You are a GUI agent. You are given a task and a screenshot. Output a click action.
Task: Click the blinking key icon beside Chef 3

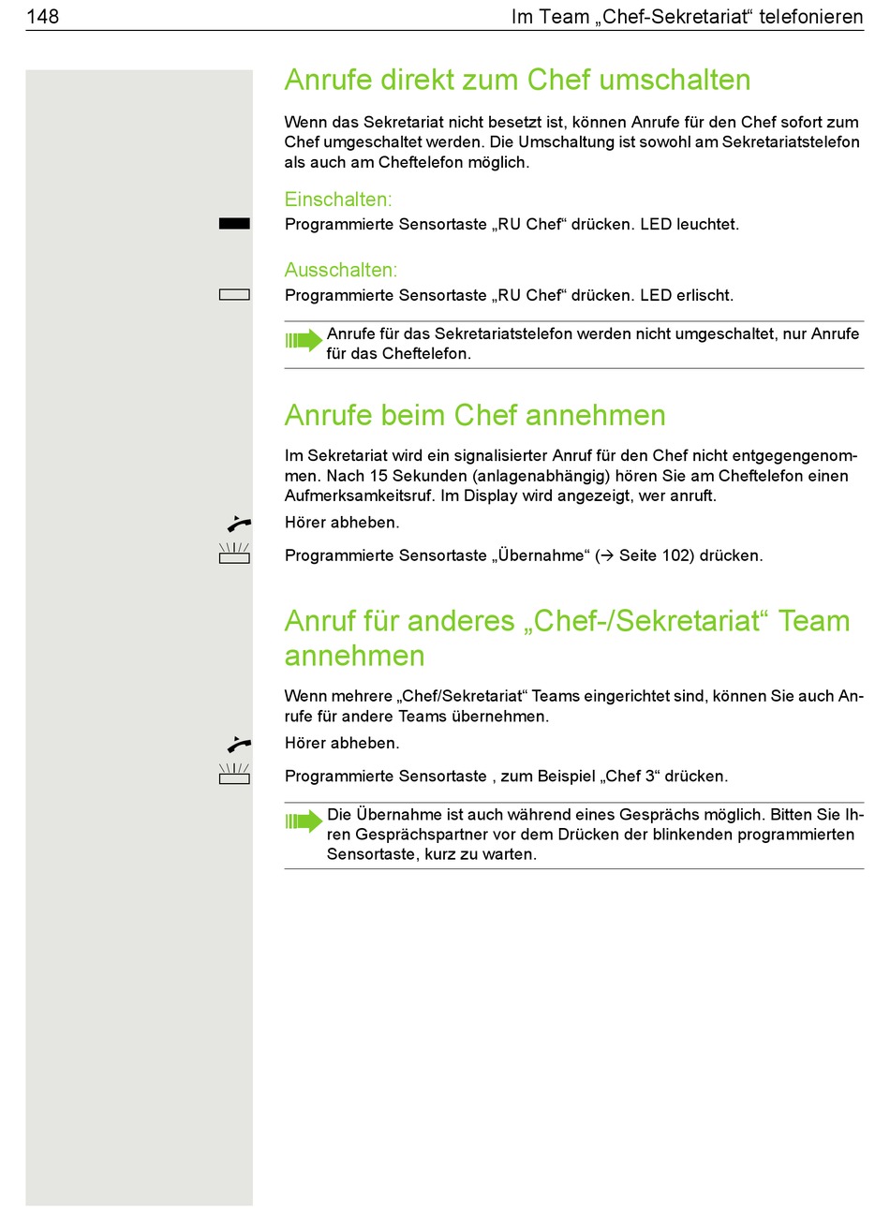coord(234,774)
